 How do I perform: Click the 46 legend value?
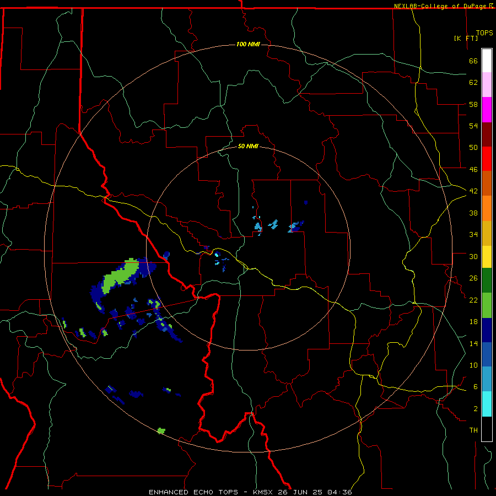[473, 169]
